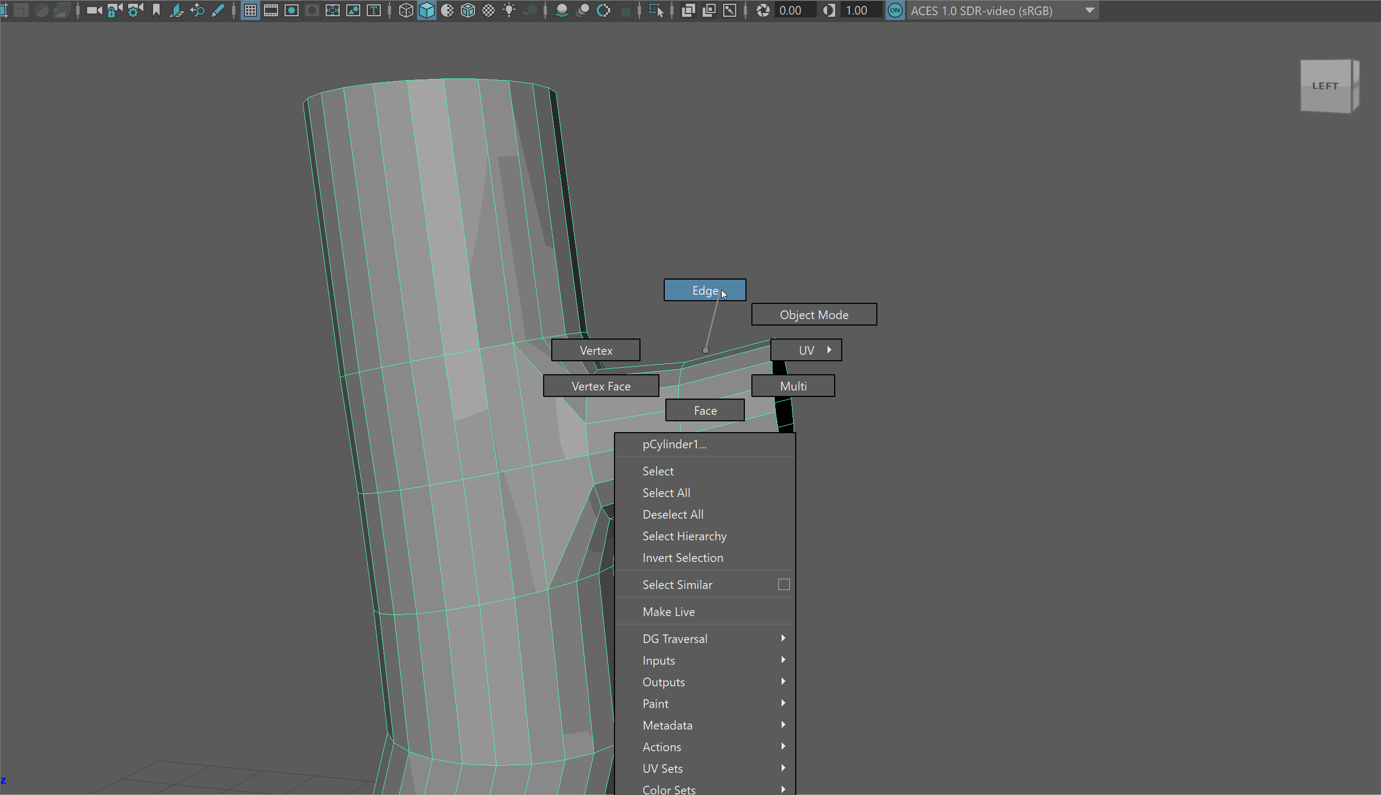
Task: Click the use all lights bulb icon
Action: tap(509, 10)
